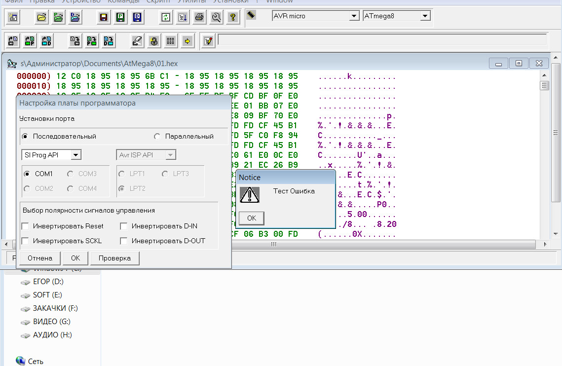Click the Security Bits padlock icon
562x366 pixels.
tap(154, 41)
